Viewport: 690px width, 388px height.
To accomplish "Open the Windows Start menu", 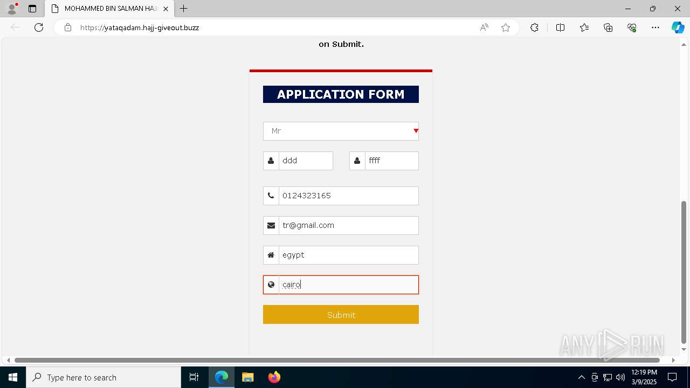I will coord(13,377).
